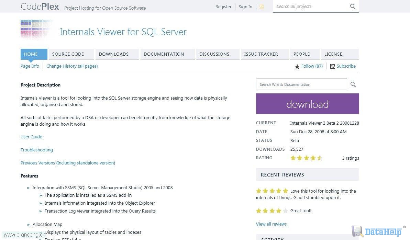Click the RSS feed icon in header
This screenshot has width=410, height=240.
262,7
